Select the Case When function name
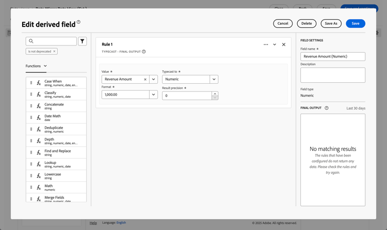 pyautogui.click(x=53, y=81)
